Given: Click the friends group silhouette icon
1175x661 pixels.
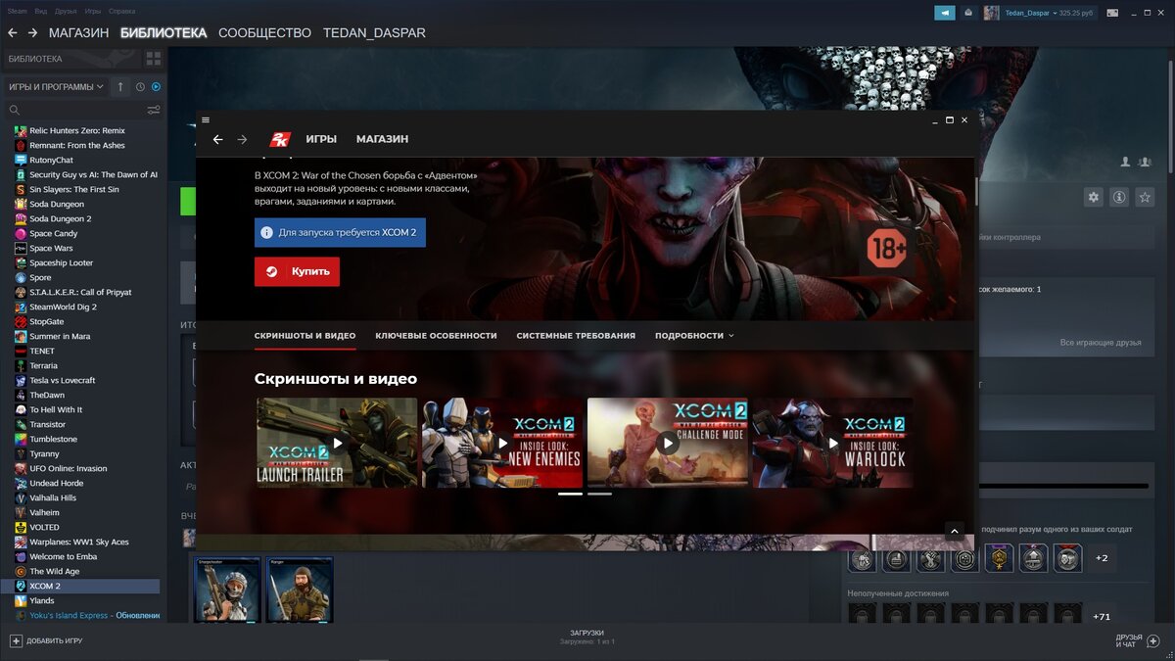Looking at the screenshot, I should (1145, 162).
